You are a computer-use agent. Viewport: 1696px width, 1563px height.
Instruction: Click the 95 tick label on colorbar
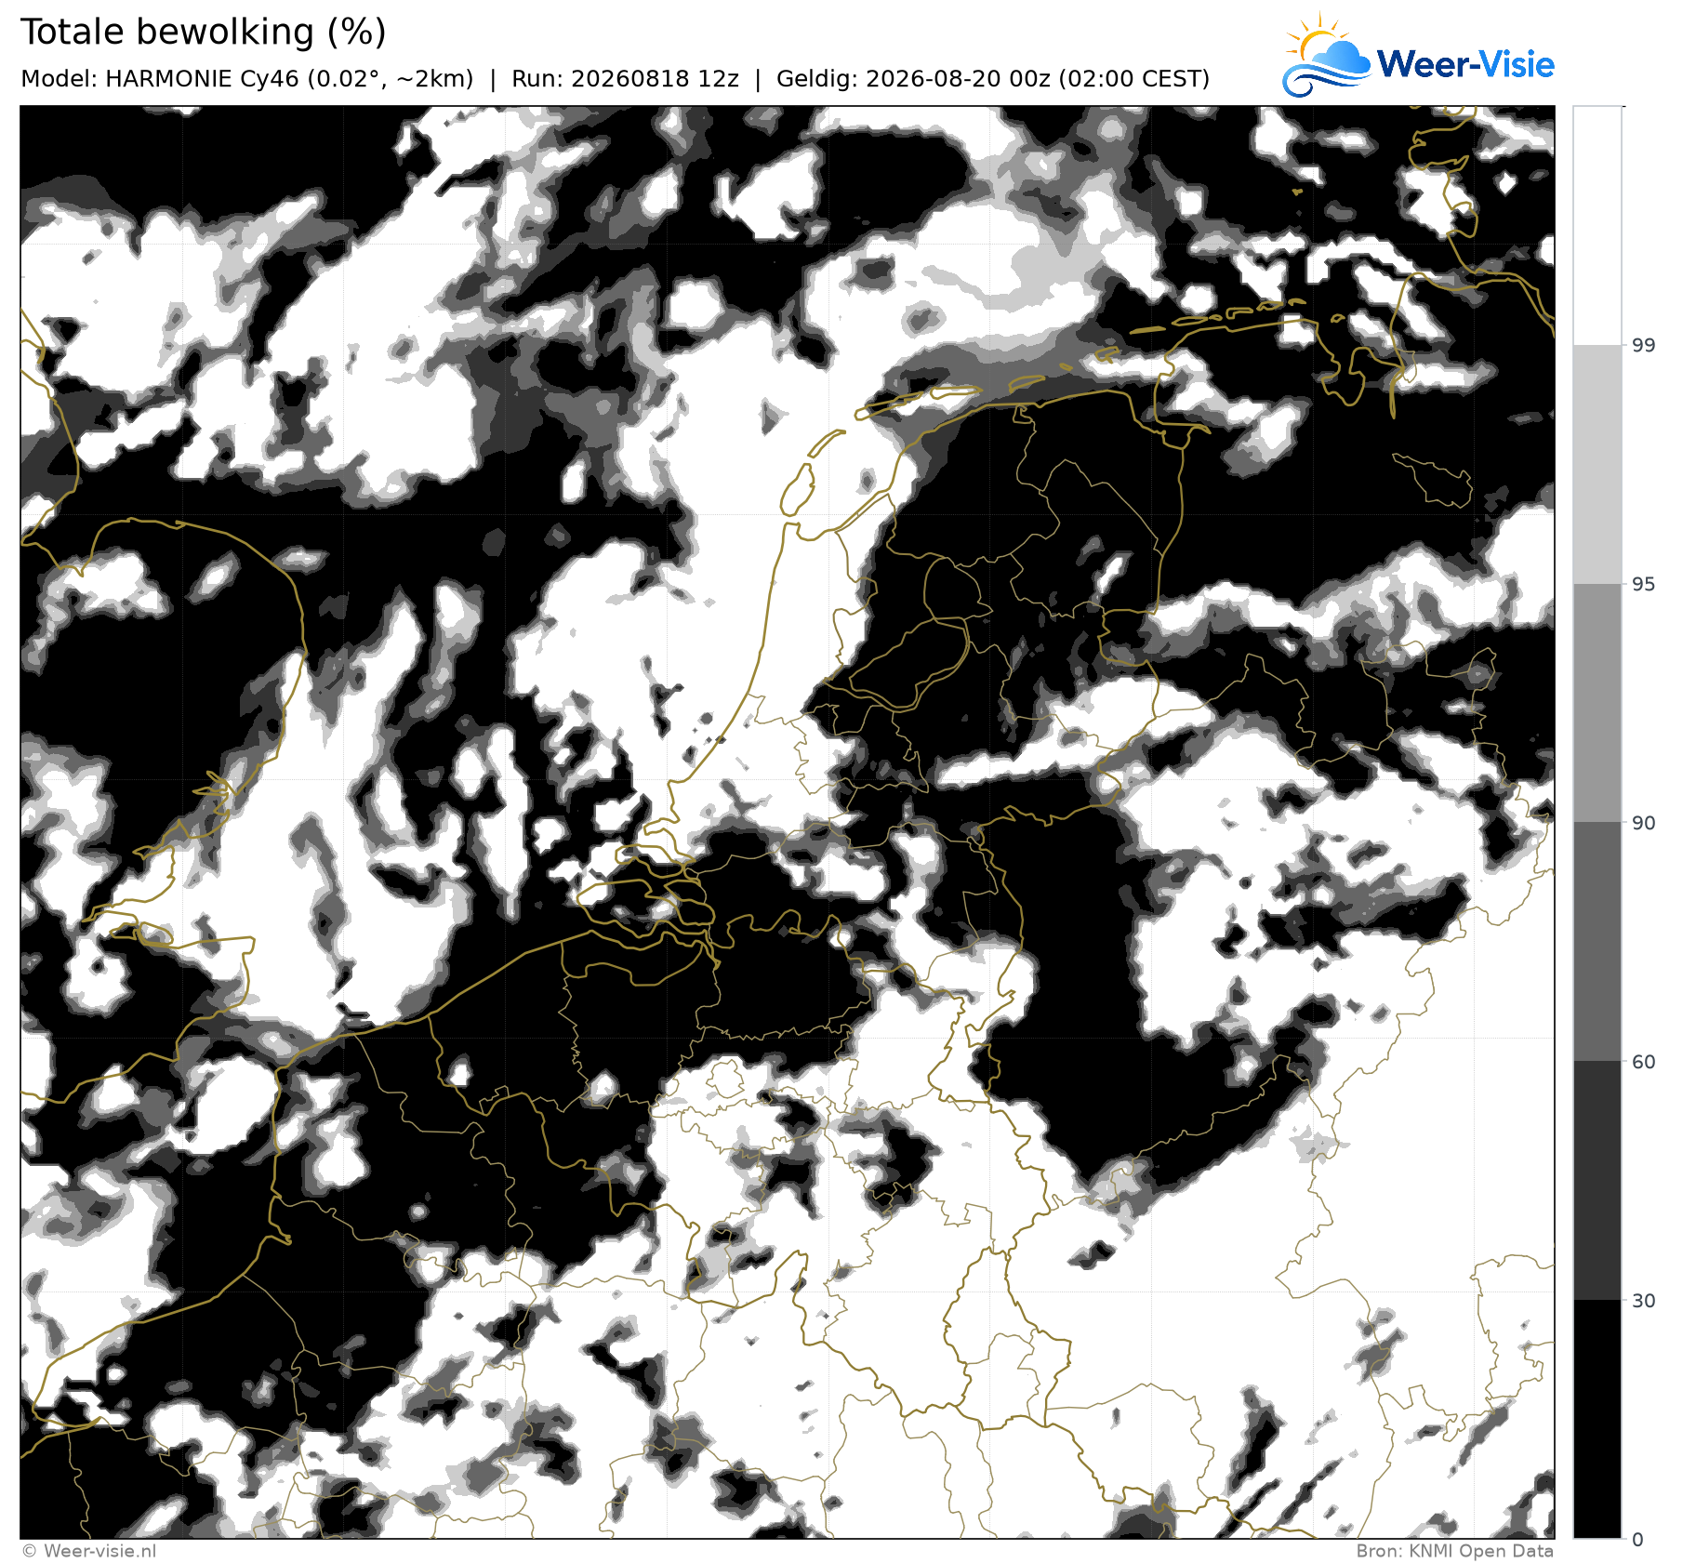pos(1644,584)
